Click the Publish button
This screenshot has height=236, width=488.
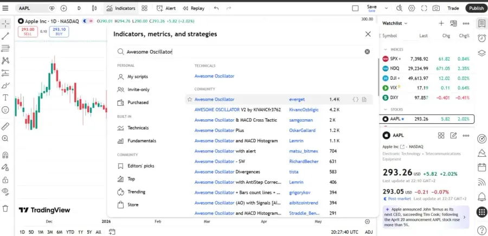pos(476,8)
